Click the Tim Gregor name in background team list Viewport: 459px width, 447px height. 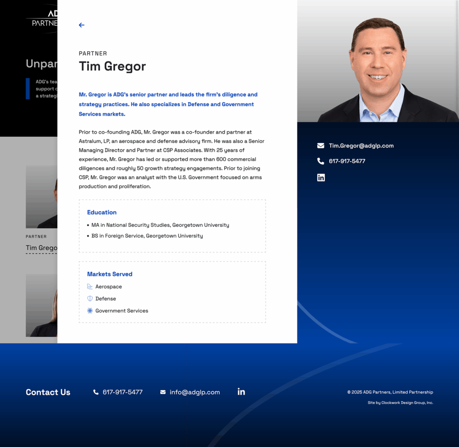[42, 248]
